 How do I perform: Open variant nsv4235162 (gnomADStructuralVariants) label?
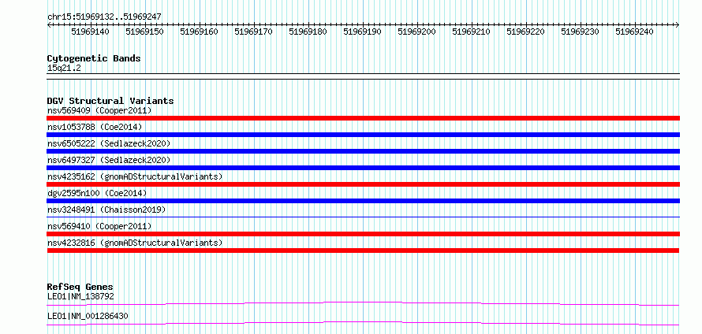(135, 176)
